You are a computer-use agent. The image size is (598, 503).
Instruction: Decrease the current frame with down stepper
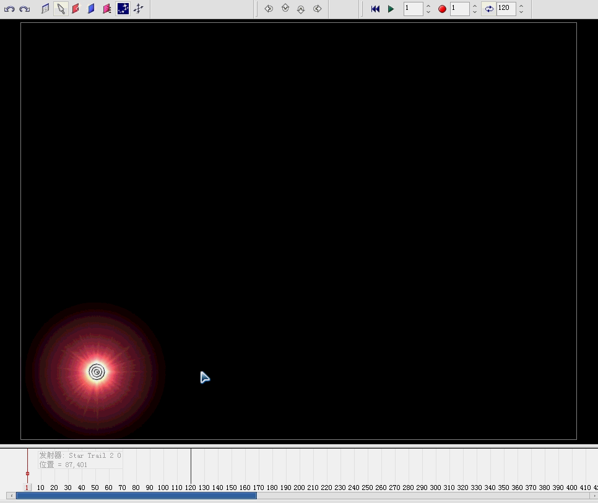[x=428, y=12]
